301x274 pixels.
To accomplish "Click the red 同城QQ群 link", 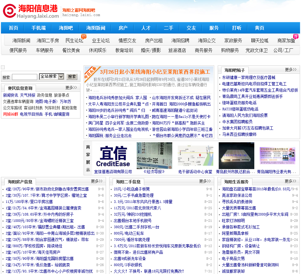I will (x=10, y=114).
